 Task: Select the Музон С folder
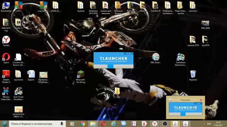point(18,24)
